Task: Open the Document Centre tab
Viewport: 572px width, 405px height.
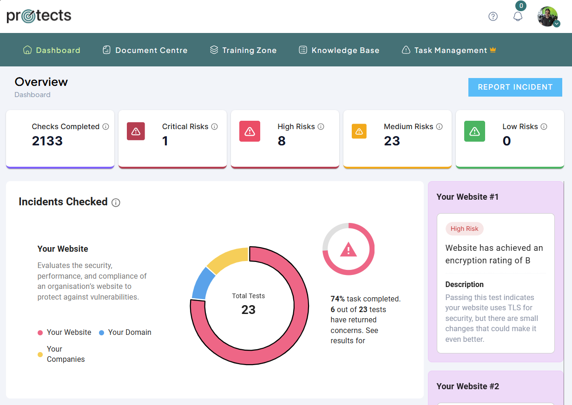Action: coord(145,50)
